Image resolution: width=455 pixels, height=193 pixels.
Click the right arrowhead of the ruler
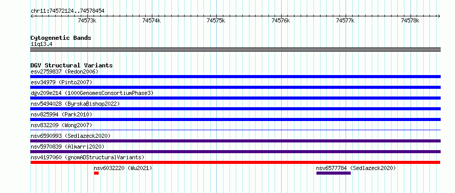pyautogui.click(x=439, y=16)
